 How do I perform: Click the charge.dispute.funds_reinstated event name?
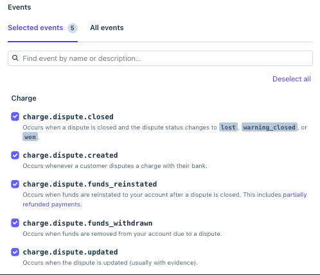point(90,184)
